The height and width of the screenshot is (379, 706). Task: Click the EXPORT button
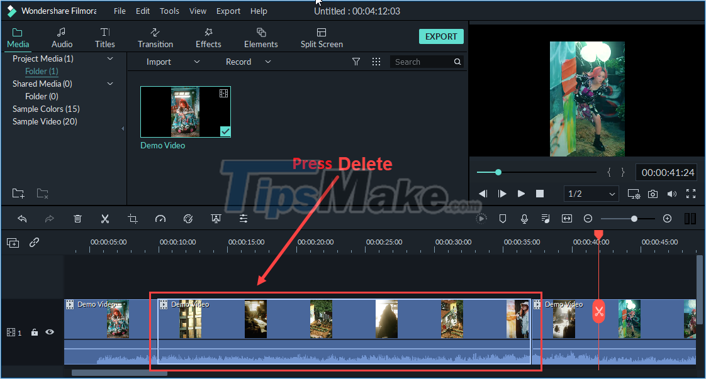[x=441, y=36]
